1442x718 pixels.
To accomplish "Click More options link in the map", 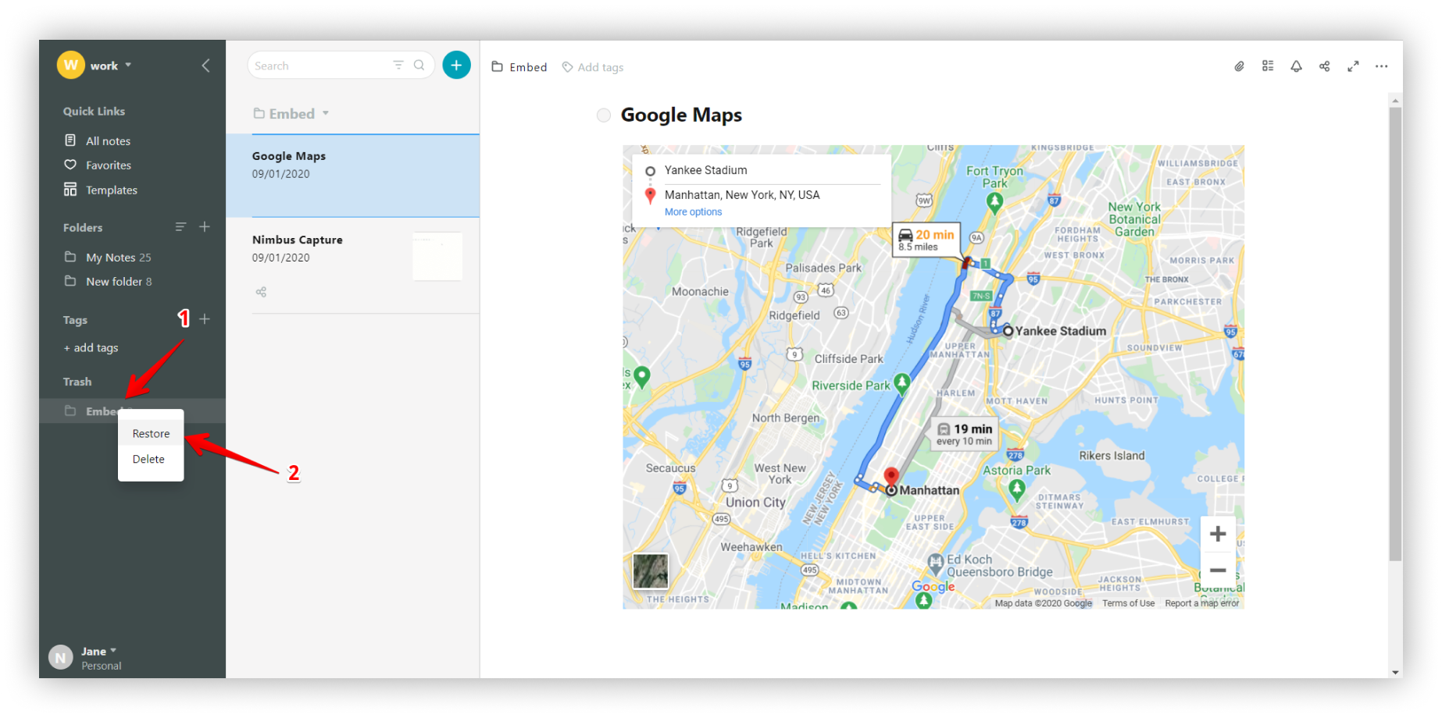I will point(693,212).
